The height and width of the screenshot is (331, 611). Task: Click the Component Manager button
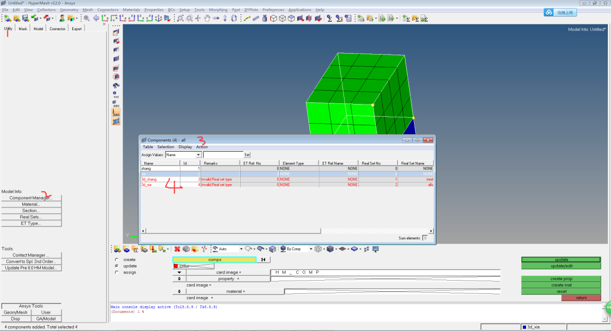(x=31, y=198)
